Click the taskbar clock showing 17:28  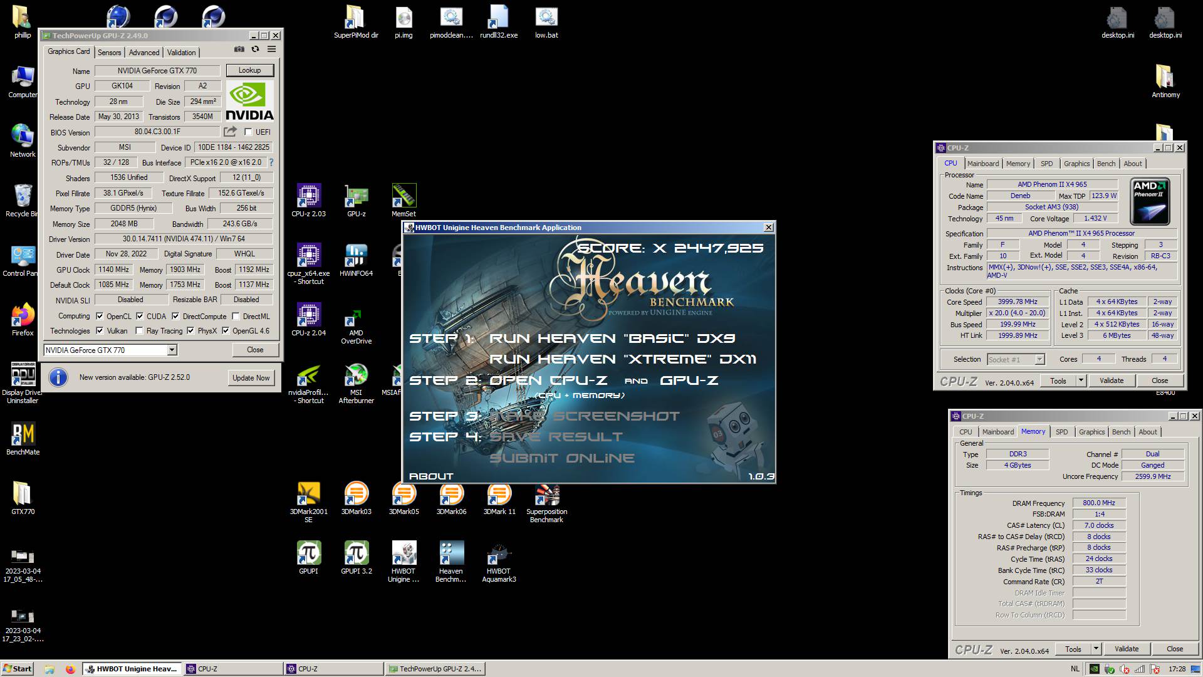tap(1177, 669)
